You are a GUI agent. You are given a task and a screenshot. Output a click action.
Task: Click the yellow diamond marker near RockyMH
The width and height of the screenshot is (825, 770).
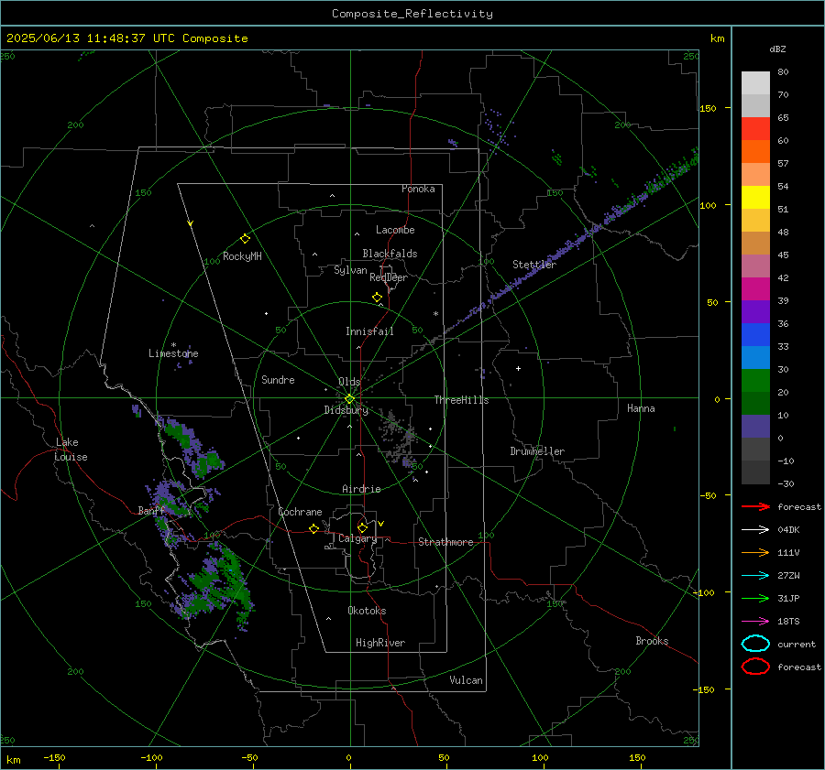(x=245, y=239)
